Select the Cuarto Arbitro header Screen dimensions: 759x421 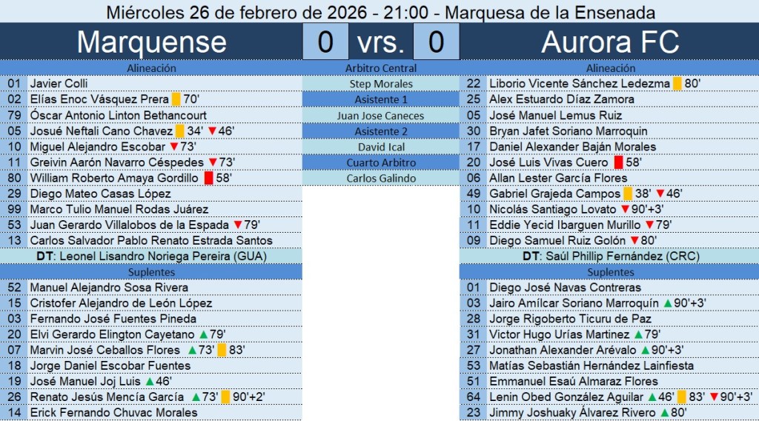pos(381,162)
